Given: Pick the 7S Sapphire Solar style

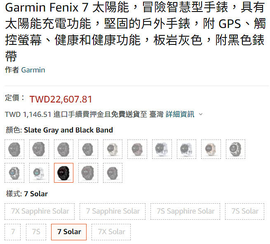Looking at the screenshot, I should [x=185, y=211].
